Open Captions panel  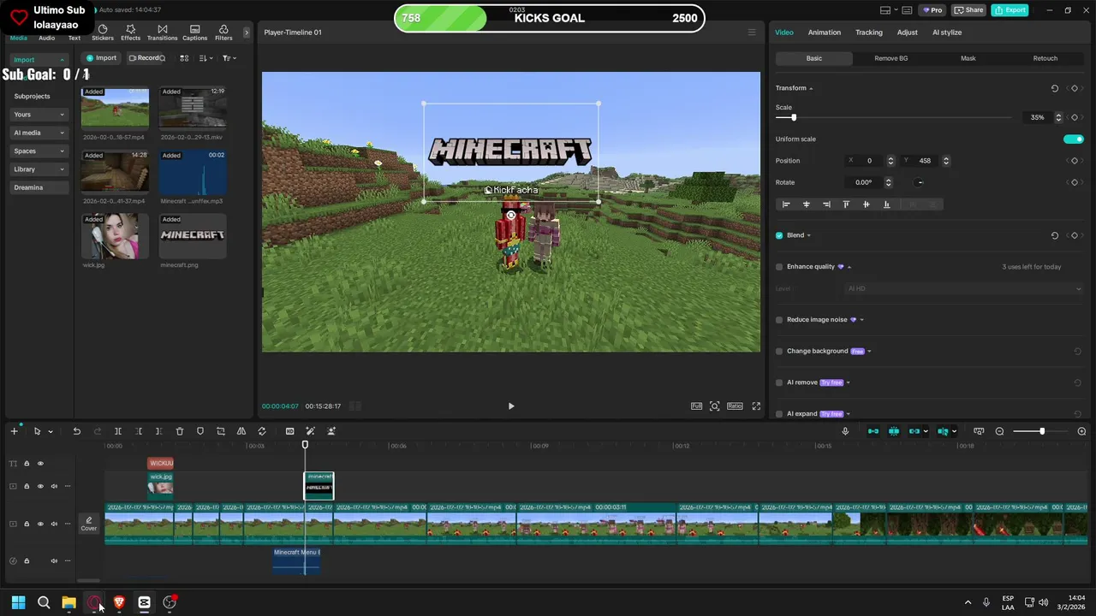pos(194,33)
